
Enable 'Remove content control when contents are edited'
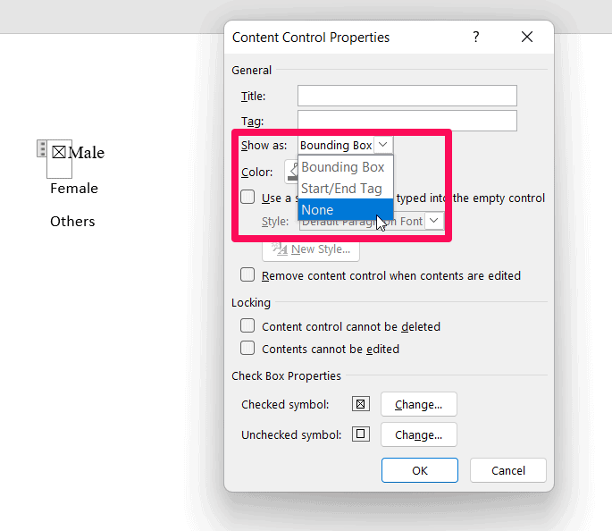247,275
